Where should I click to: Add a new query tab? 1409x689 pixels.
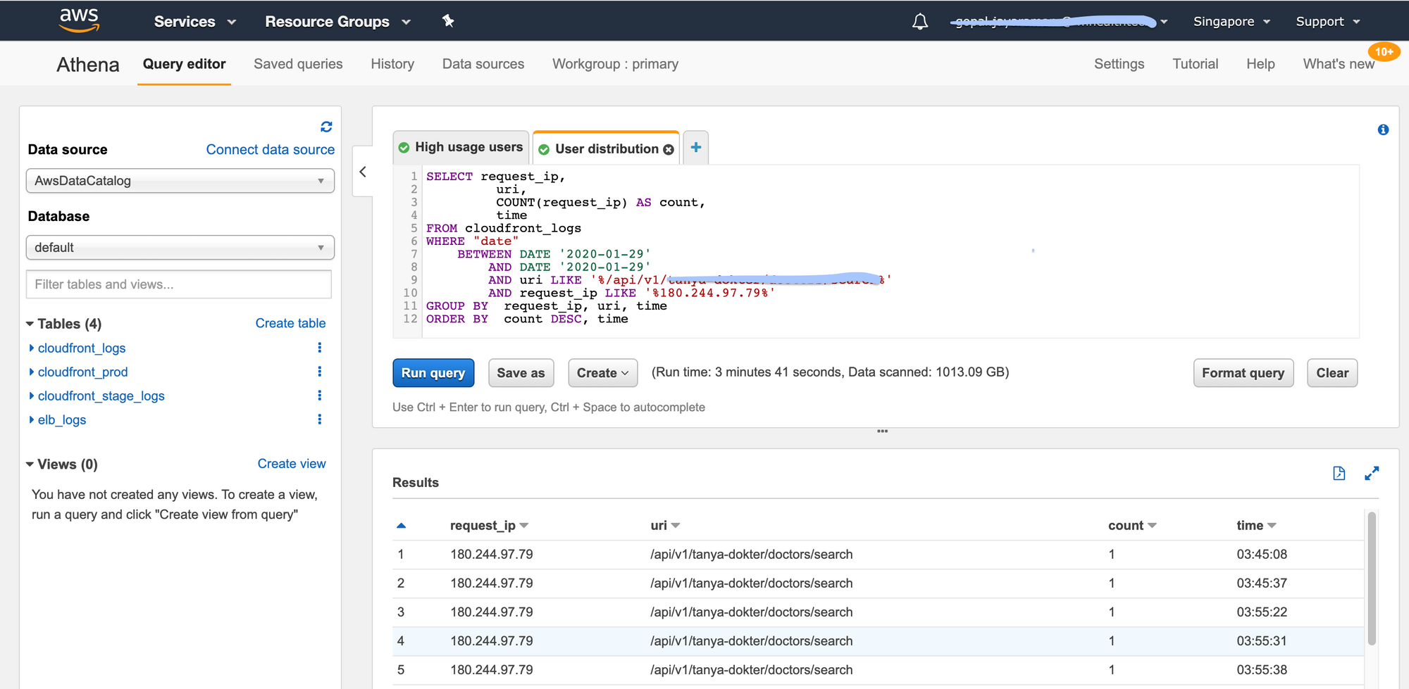(696, 147)
